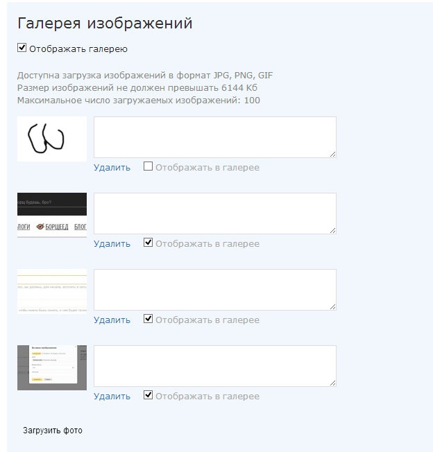The width and height of the screenshot is (433, 452).
Task: Toggle gallery display for the third, mostly white image
Action: (148, 318)
